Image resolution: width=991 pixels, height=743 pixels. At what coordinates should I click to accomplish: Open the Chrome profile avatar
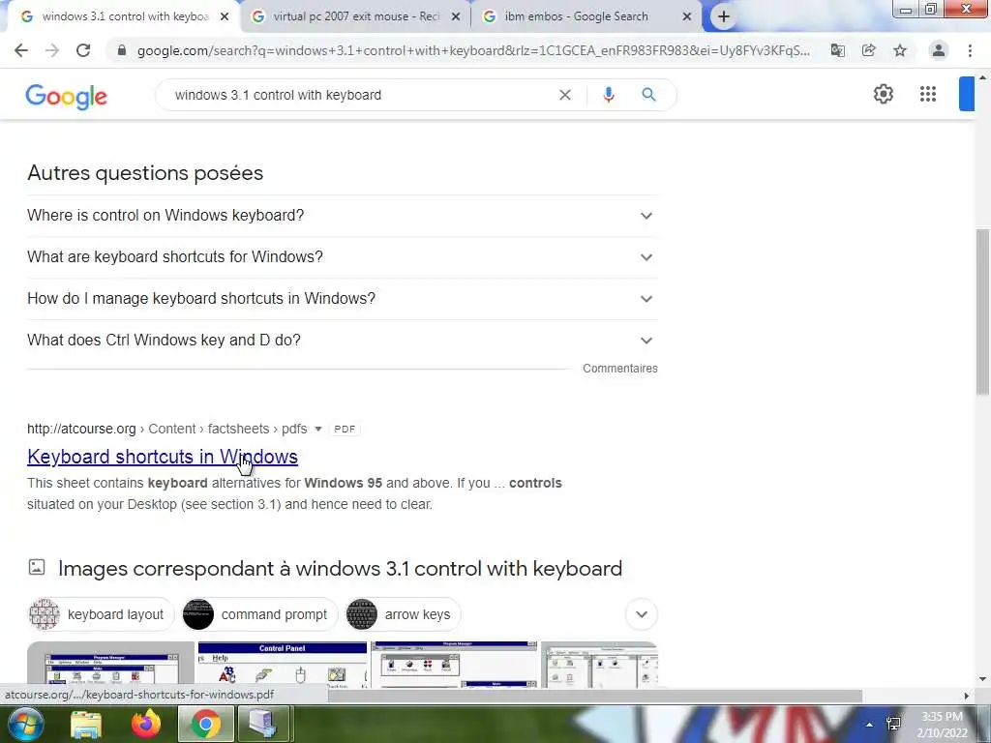pyautogui.click(x=939, y=50)
